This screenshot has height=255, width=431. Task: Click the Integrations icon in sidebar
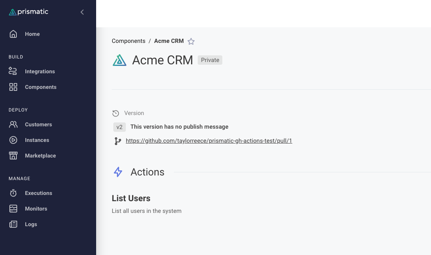13,71
